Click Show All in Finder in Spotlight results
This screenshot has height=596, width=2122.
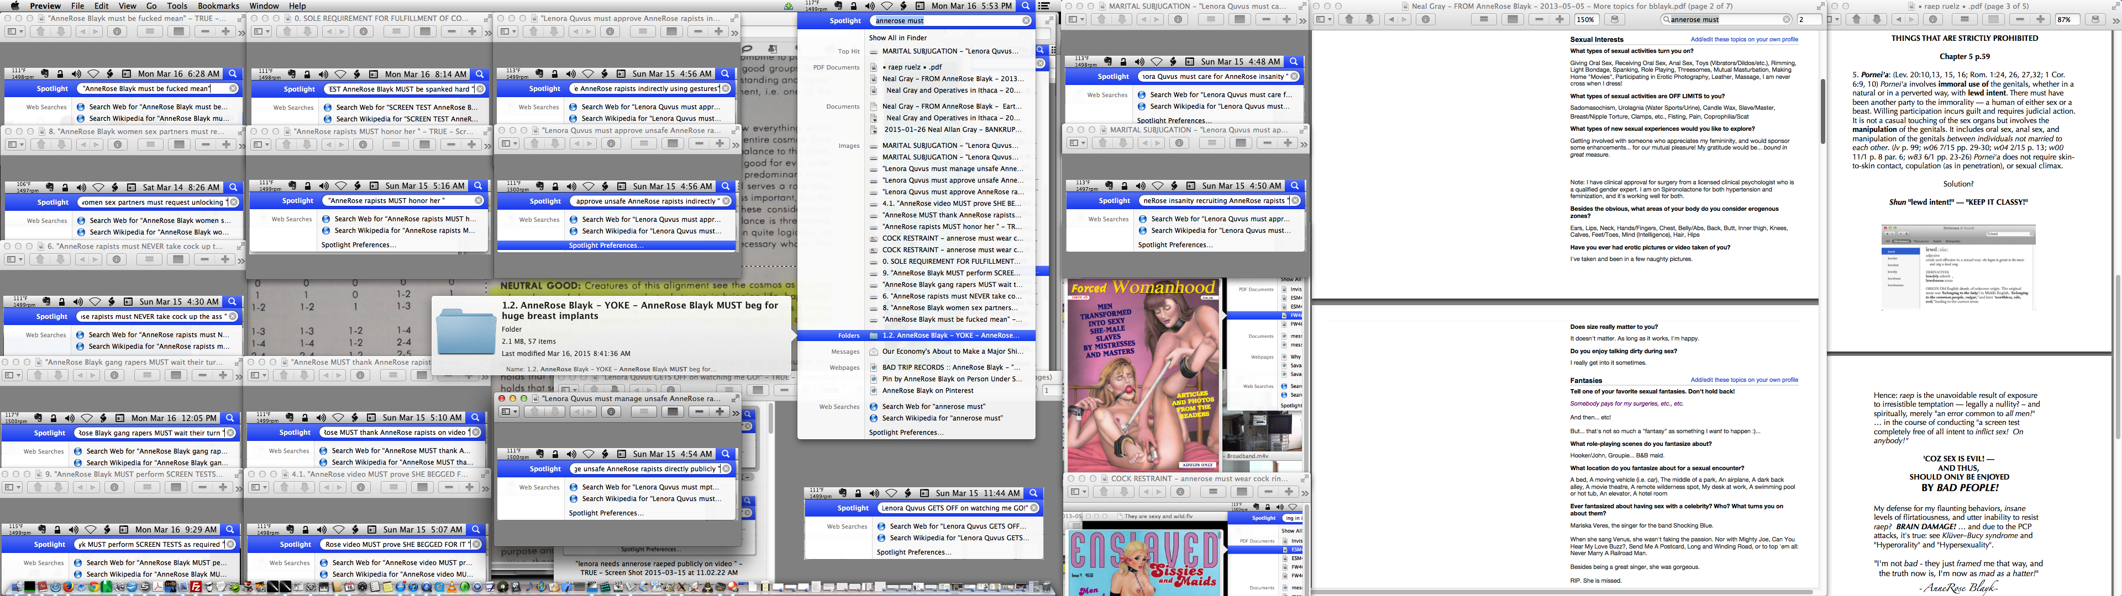coord(898,37)
